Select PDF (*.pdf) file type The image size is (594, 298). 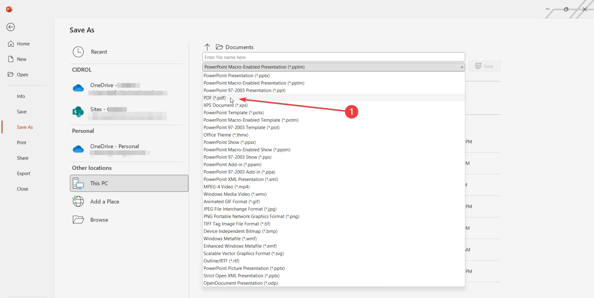(333, 98)
